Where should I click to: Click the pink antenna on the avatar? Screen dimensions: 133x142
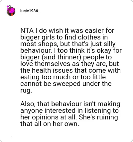8,7
